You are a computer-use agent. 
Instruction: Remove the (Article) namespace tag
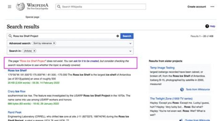point(34,51)
